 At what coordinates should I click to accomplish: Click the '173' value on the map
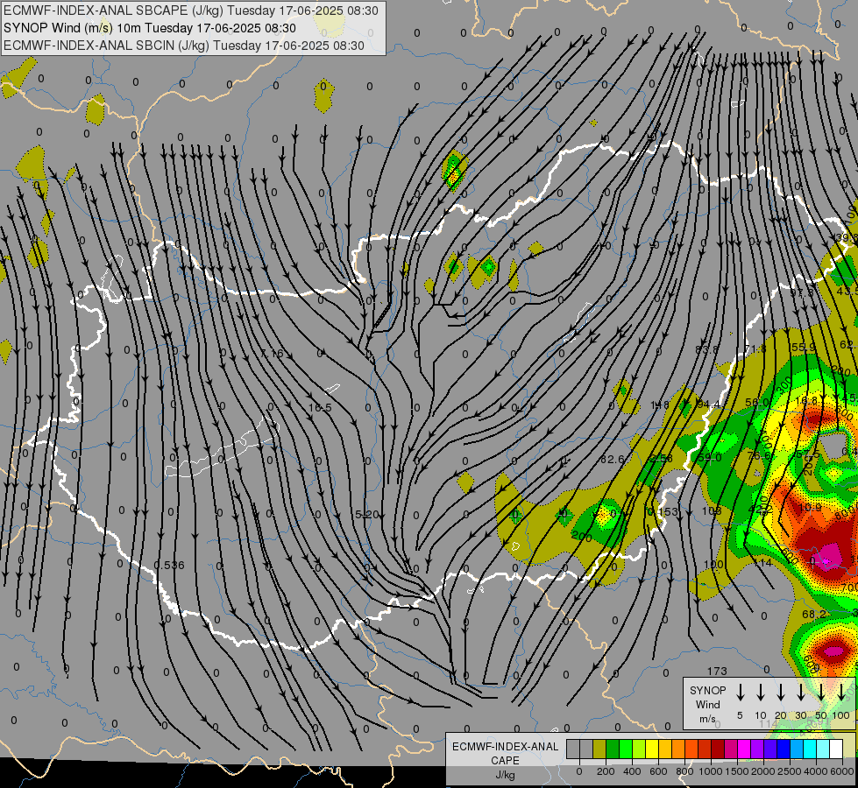pos(717,671)
